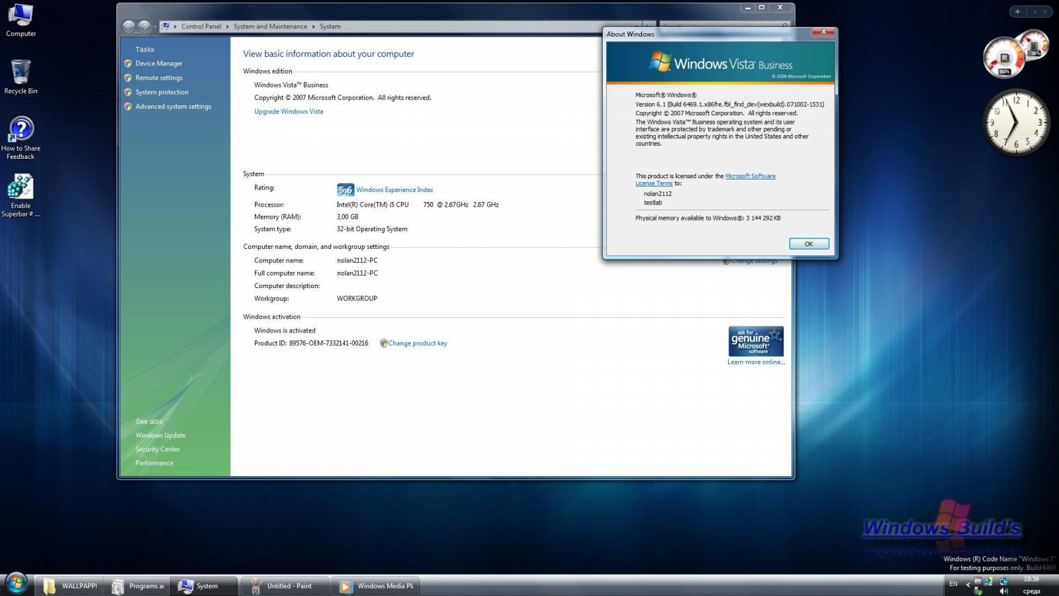
Task: Click the Back navigation arrow in System window
Action: pyautogui.click(x=129, y=26)
